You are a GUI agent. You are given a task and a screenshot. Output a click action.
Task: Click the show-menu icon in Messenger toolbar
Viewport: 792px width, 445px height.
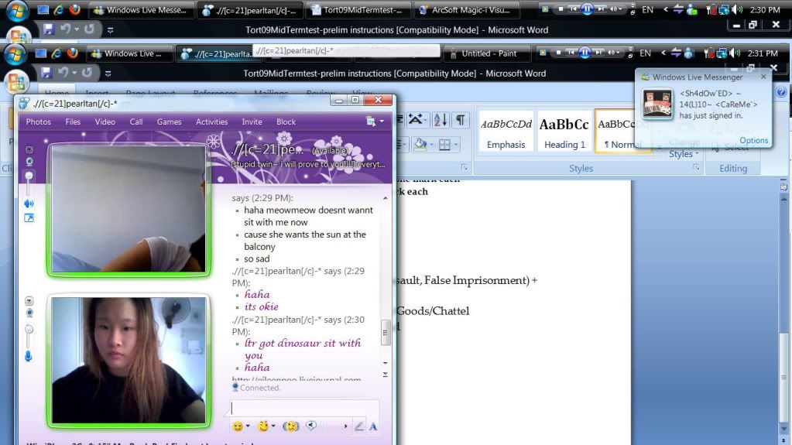tap(371, 122)
